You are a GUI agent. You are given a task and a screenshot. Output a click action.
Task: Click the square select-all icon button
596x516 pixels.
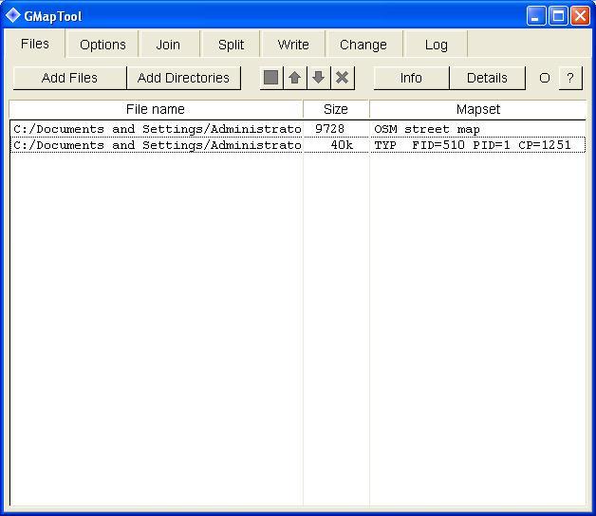(271, 78)
